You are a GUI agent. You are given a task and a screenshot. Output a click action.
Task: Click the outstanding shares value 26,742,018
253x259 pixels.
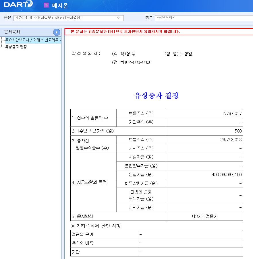click(231, 140)
